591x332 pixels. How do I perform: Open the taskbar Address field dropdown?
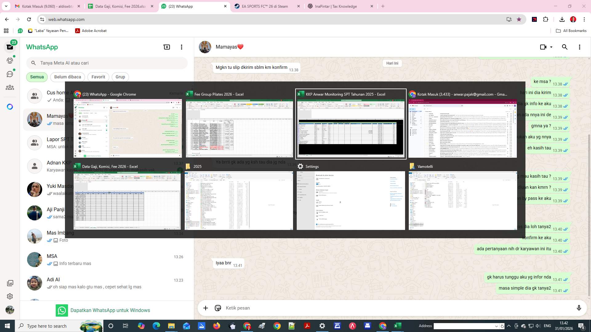click(x=497, y=326)
